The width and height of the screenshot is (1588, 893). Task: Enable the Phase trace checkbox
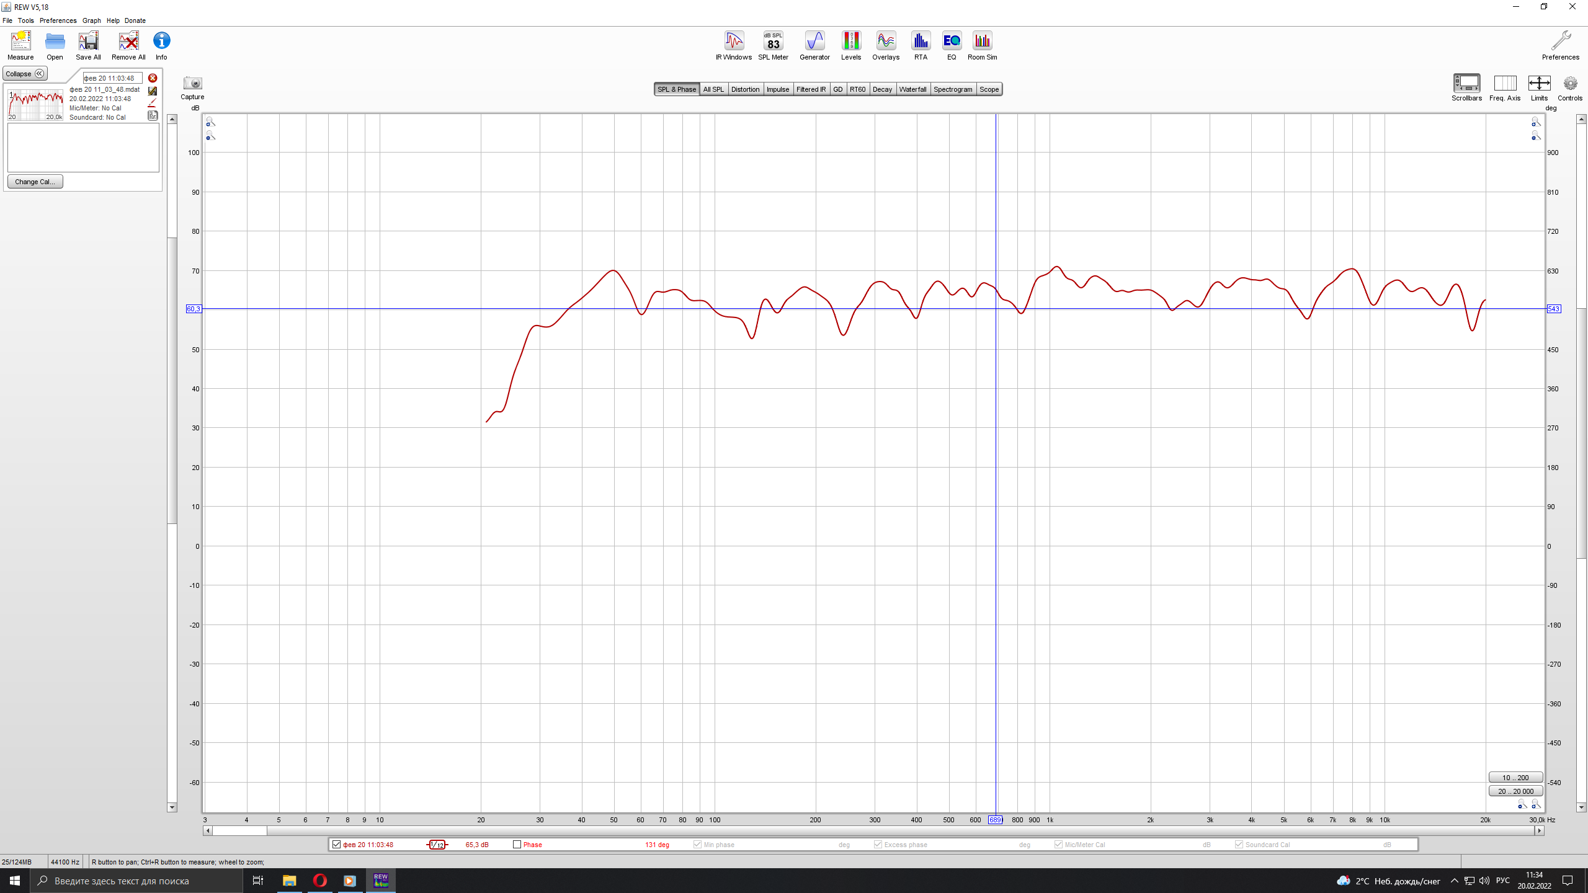coord(517,845)
